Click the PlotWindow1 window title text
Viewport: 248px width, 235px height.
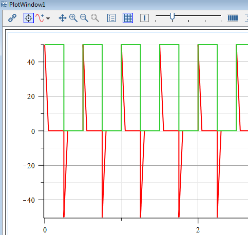tap(27, 5)
